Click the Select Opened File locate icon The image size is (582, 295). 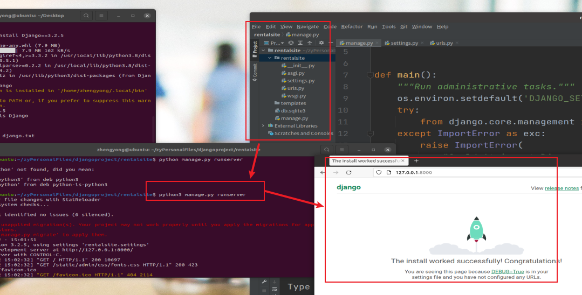point(291,43)
